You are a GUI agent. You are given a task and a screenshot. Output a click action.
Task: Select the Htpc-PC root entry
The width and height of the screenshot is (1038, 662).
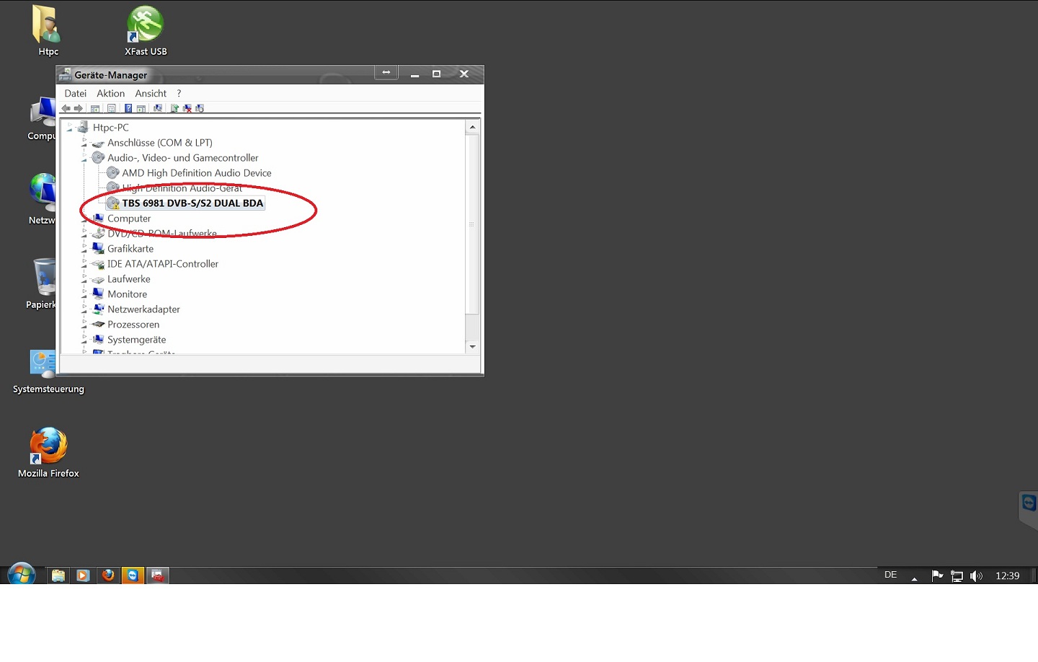[x=110, y=128]
